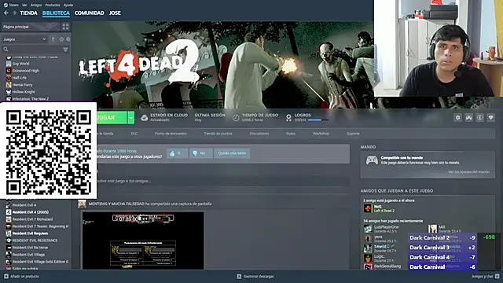The width and height of the screenshot is (503, 283).
Task: Open Ver los ajustes del mando link
Action: pyautogui.click(x=468, y=172)
